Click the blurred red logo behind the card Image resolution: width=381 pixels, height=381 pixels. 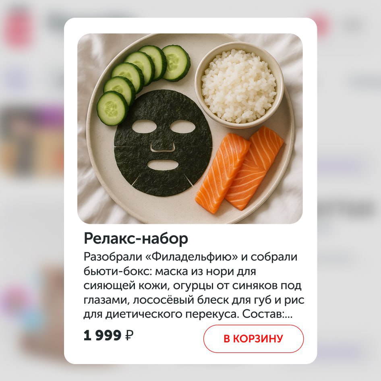[x=19, y=28]
